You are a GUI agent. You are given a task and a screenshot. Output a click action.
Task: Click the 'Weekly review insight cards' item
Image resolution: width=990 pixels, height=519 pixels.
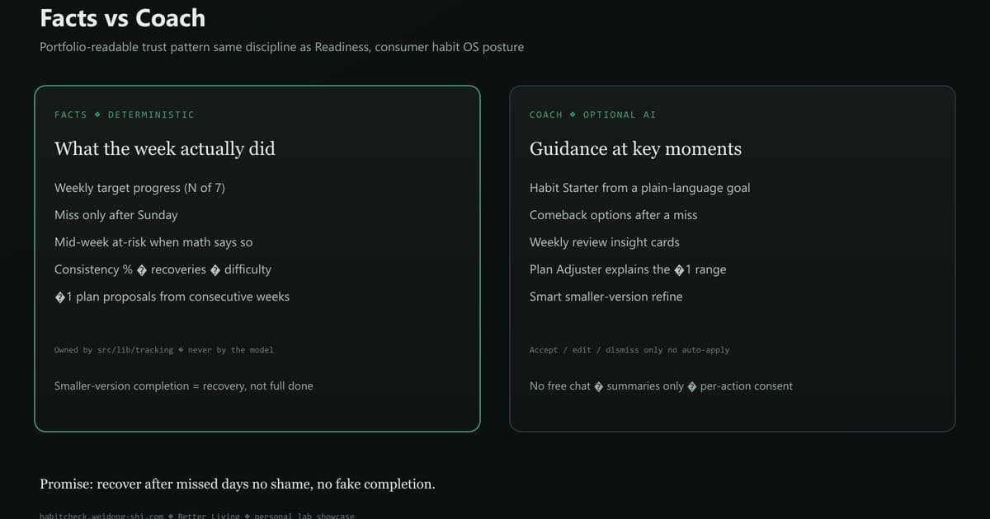[x=605, y=242]
